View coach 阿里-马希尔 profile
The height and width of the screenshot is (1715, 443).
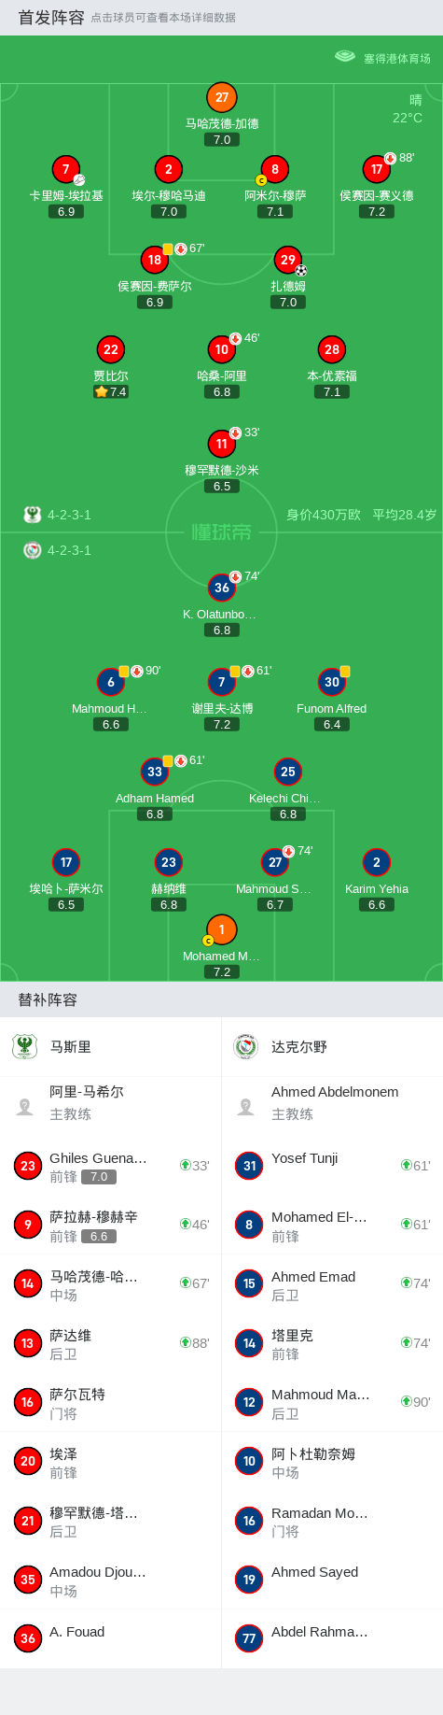pos(110,1103)
